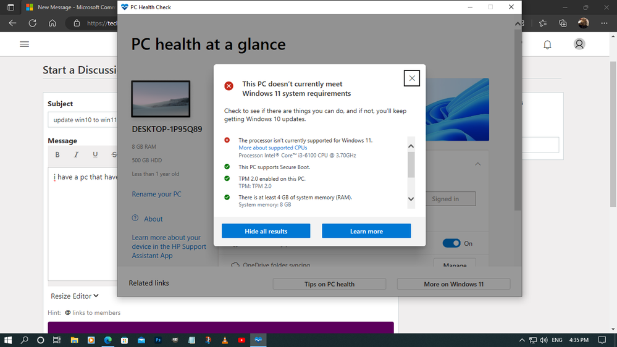Open Mail app from taskbar
This screenshot has width=617, height=347.
coord(141,340)
